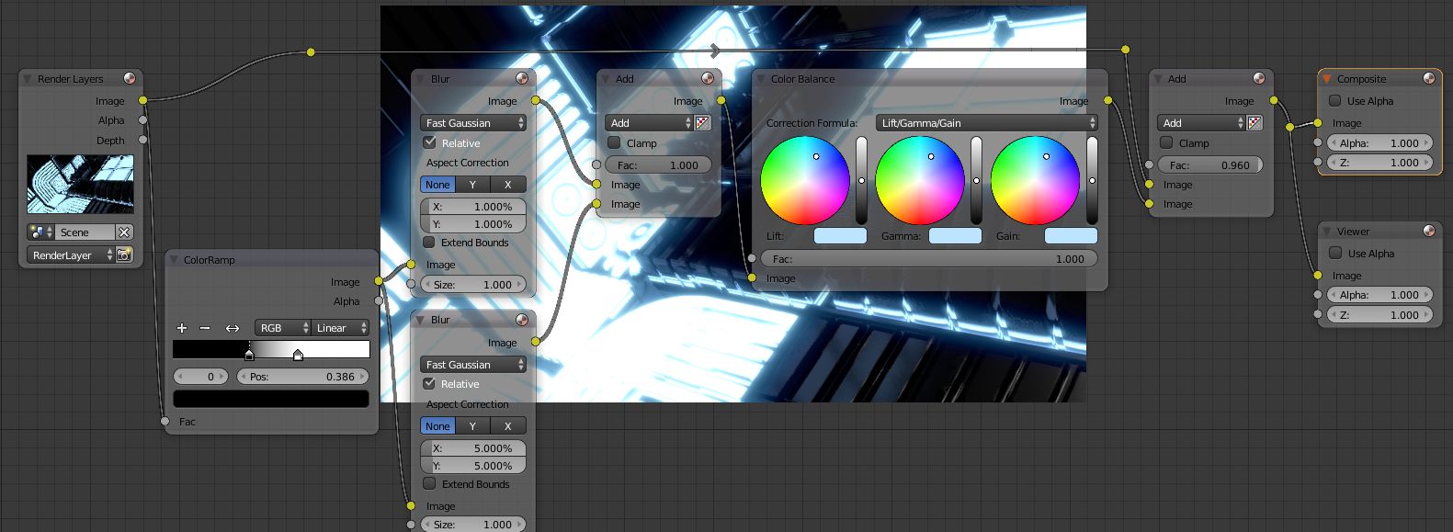Enable Clamp on the first Add node
The image size is (1453, 532).
pyautogui.click(x=614, y=142)
